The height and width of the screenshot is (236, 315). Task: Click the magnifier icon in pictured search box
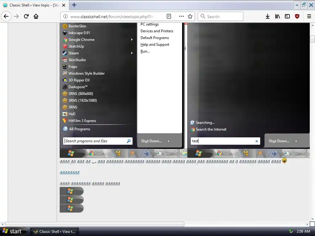coord(129,141)
